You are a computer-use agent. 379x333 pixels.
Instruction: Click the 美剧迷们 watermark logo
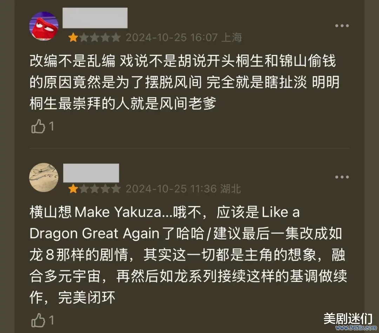pos(348,319)
